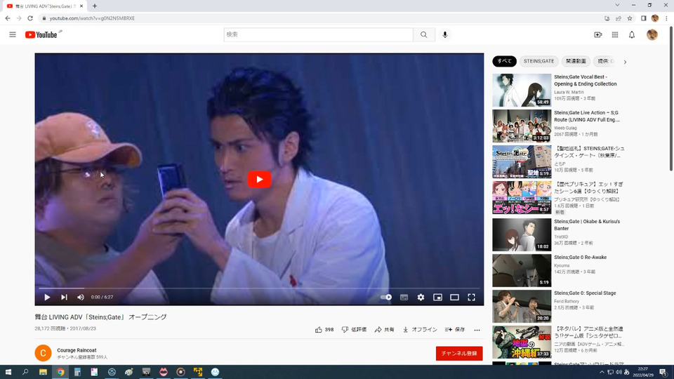Toggle the autoplay switch
This screenshot has height=379, width=674.
(x=386, y=297)
